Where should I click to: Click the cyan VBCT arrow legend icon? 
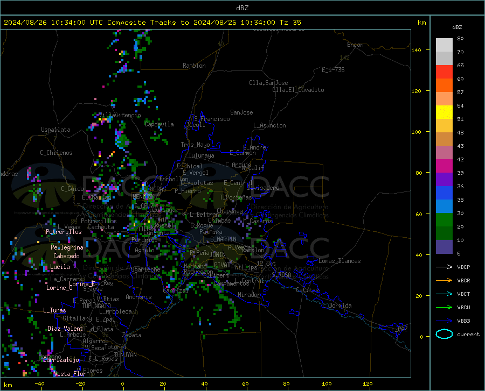(x=444, y=294)
